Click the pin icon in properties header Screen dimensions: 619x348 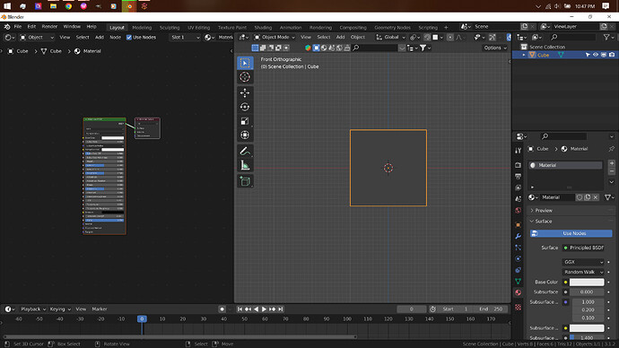[611, 149]
